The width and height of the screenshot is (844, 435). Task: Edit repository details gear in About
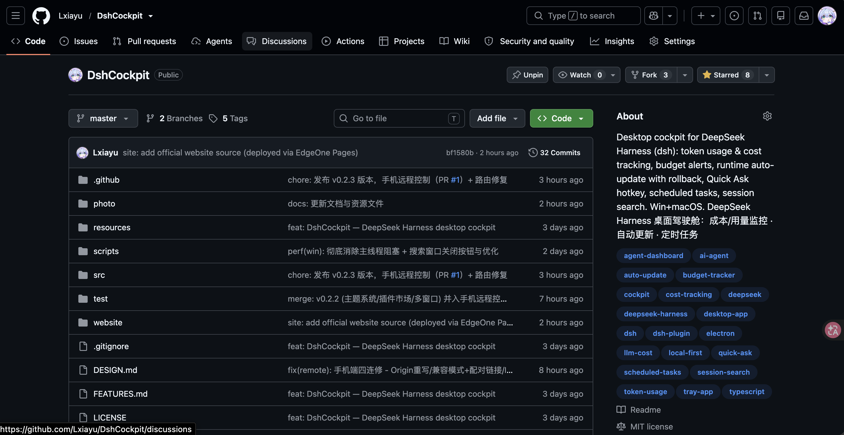tap(767, 116)
